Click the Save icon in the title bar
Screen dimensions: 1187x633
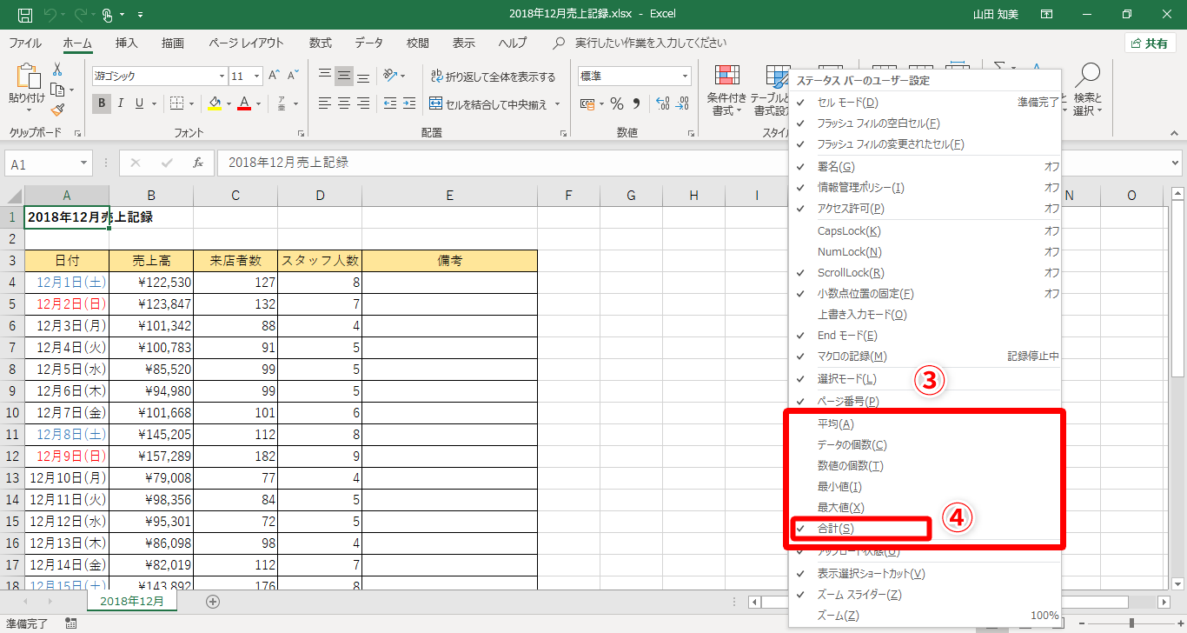click(x=24, y=14)
